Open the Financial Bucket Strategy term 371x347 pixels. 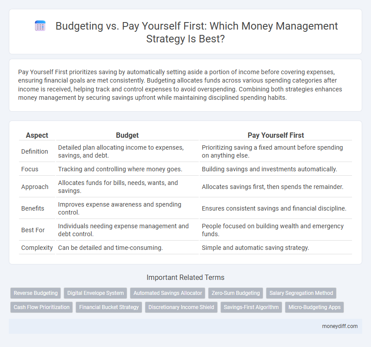(109, 307)
